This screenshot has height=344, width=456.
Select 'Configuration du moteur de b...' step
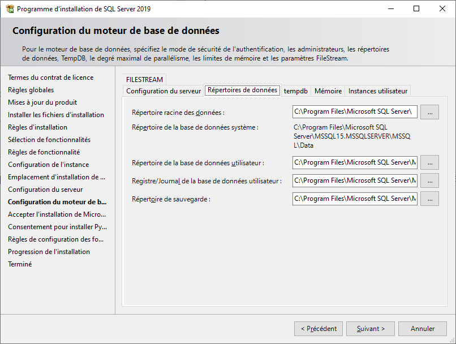(57, 202)
